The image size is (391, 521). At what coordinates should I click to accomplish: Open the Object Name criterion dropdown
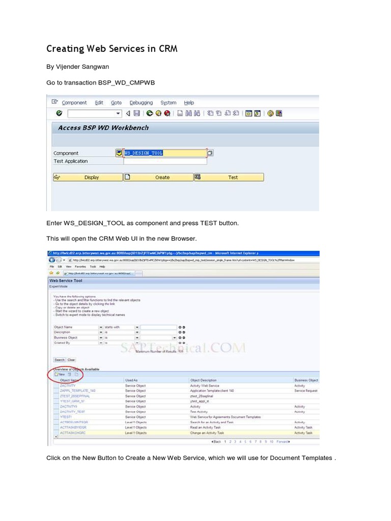[x=101, y=327]
